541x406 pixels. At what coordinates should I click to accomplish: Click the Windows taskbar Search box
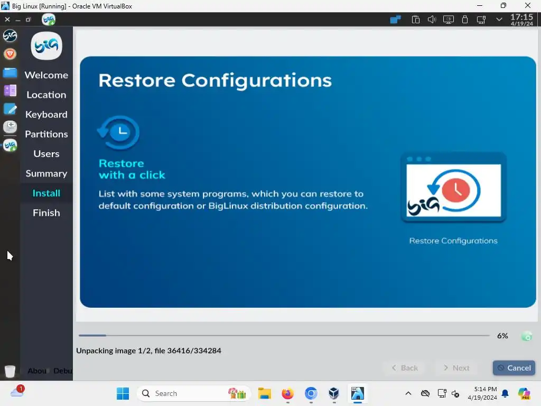pyautogui.click(x=193, y=393)
